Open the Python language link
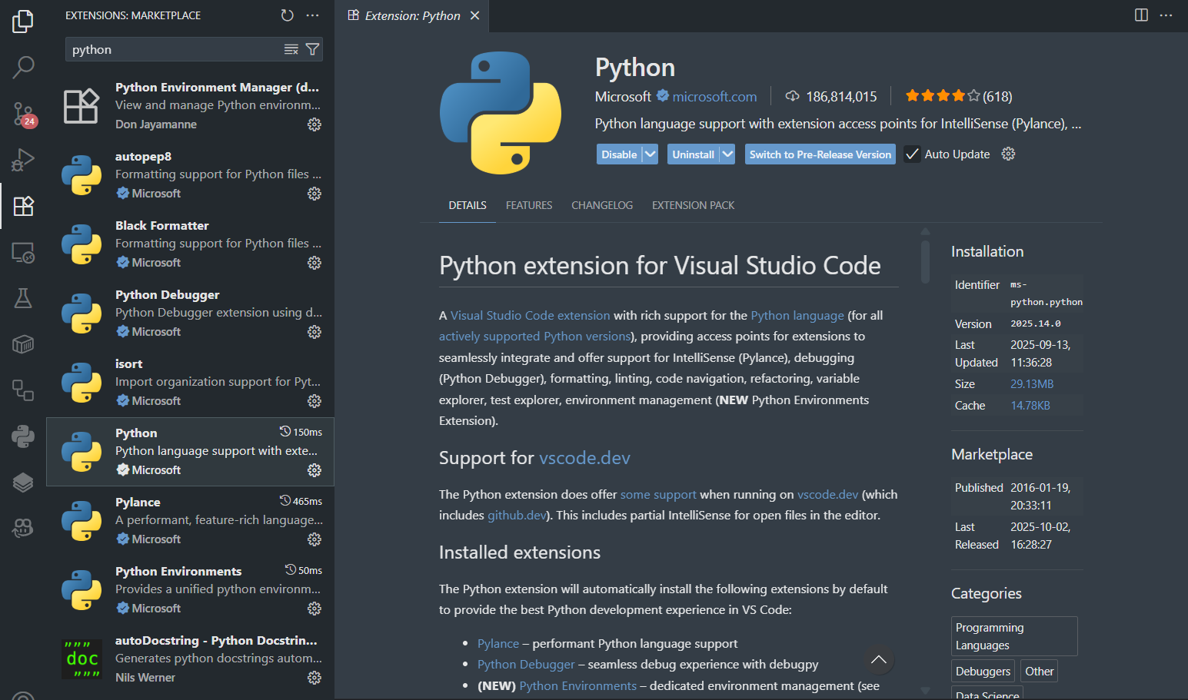This screenshot has width=1188, height=700. (797, 316)
